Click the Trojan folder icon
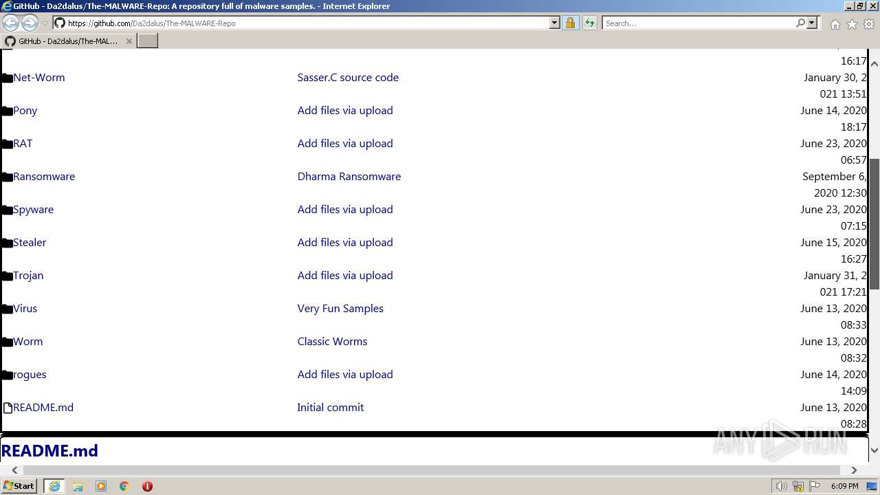 coord(8,276)
